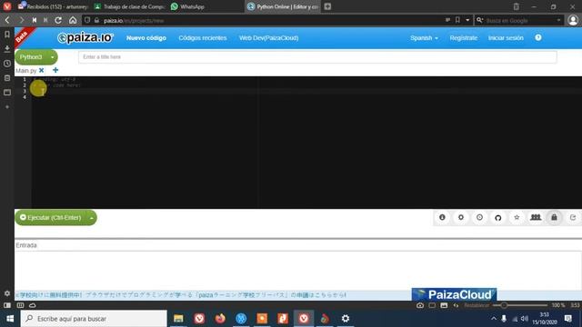Open downloads panel in Vivaldi sidebar
This screenshot has width=582, height=327.
[x=7, y=49]
